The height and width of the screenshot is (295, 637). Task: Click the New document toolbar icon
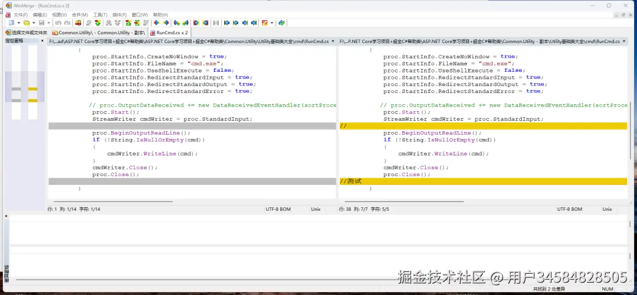(11, 23)
